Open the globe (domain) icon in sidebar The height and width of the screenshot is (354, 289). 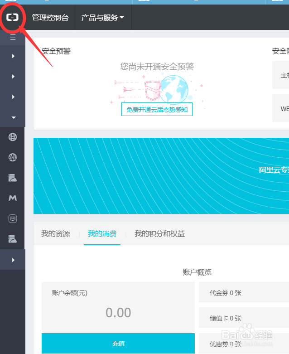(13, 137)
